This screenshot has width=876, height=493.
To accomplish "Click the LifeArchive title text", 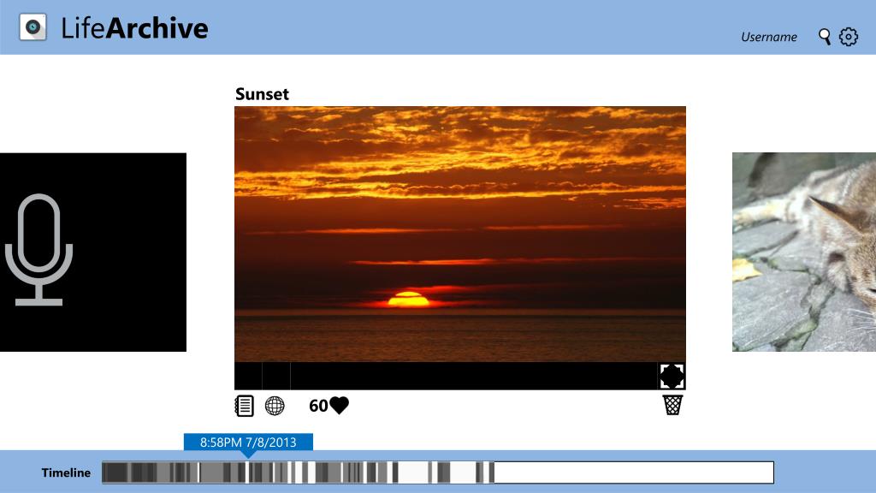I will click(134, 28).
